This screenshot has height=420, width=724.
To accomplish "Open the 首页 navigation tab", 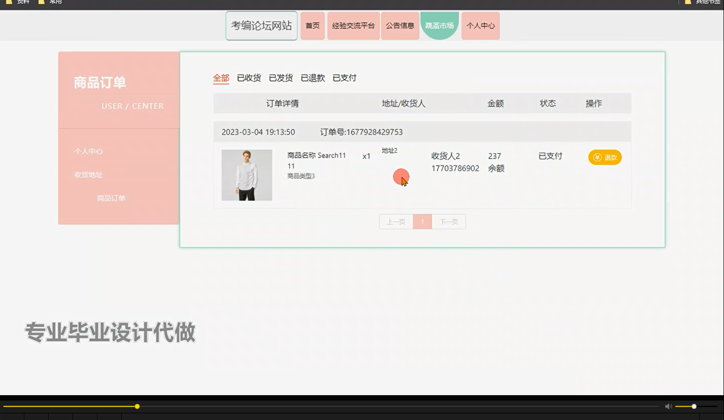I will click(312, 25).
